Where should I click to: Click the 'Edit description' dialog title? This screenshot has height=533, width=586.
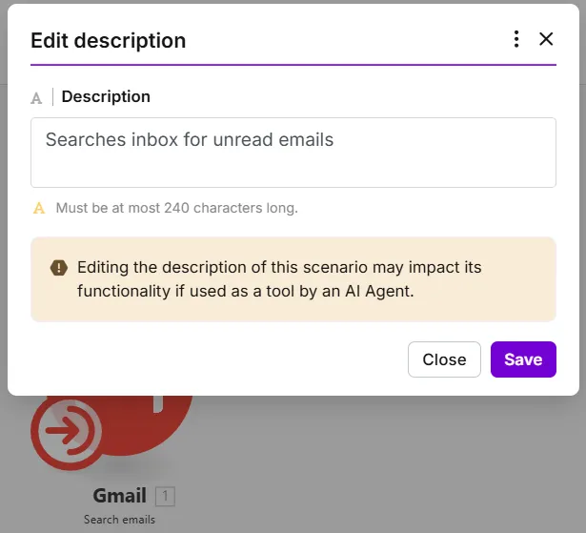pyautogui.click(x=109, y=40)
